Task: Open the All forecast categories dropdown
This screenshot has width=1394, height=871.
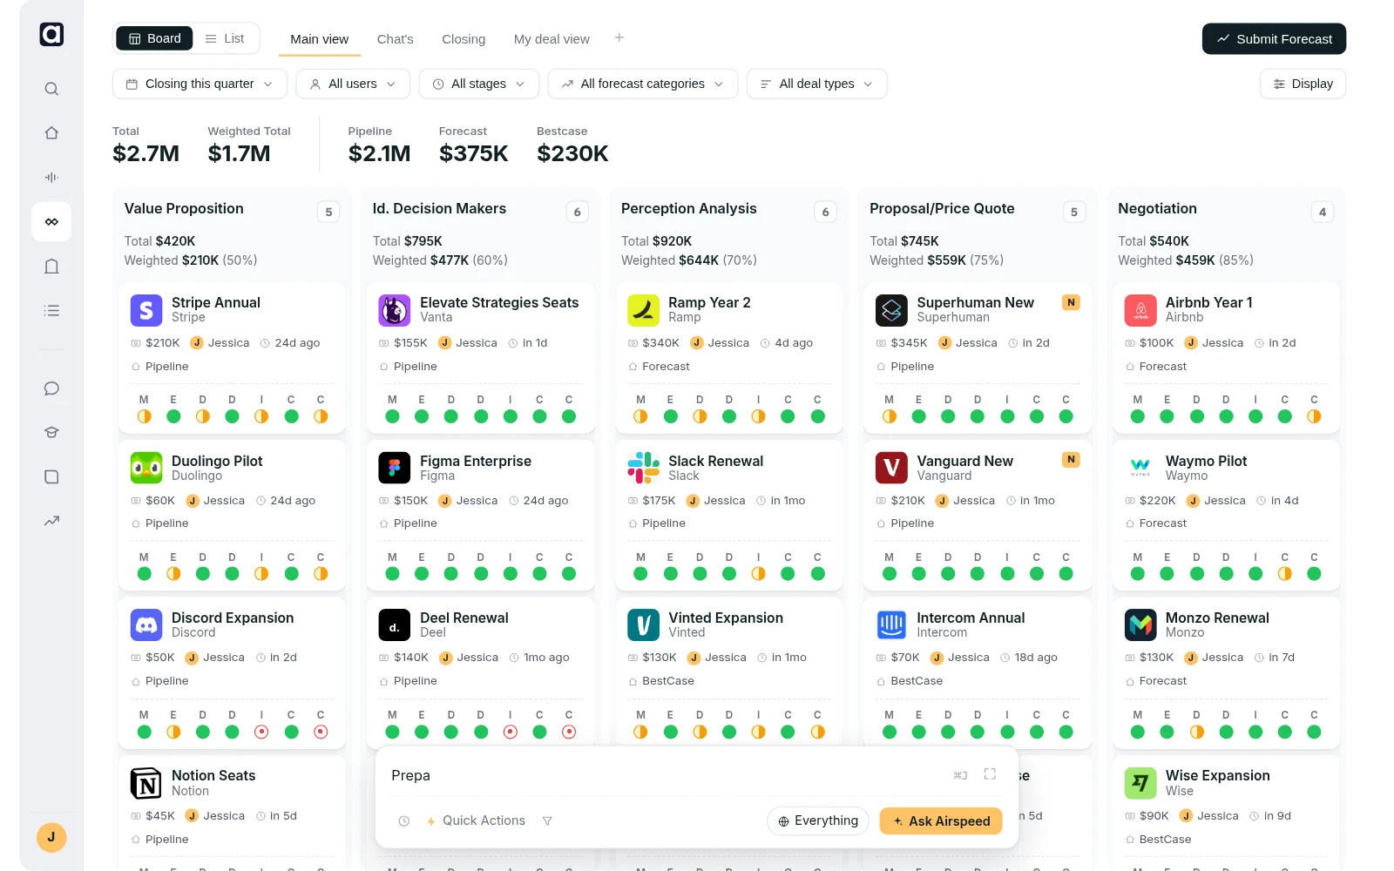Action: (643, 84)
